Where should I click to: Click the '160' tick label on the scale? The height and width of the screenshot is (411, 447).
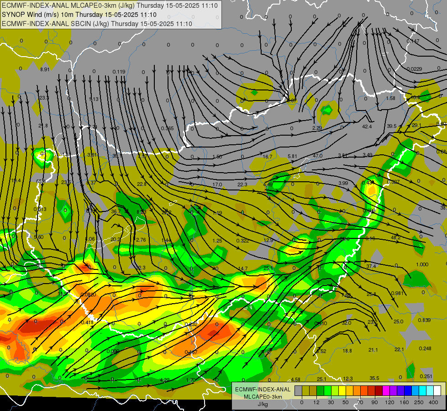click(404, 402)
